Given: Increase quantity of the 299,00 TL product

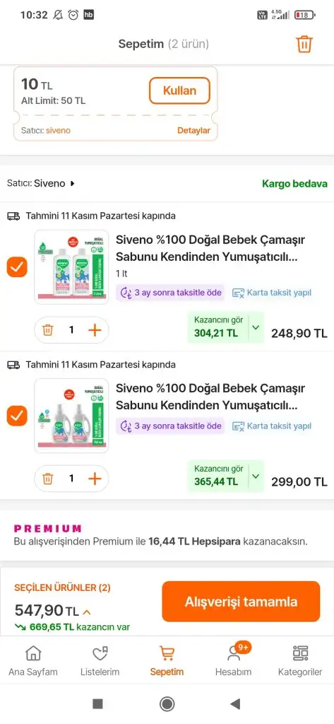Looking at the screenshot, I should click(95, 479).
